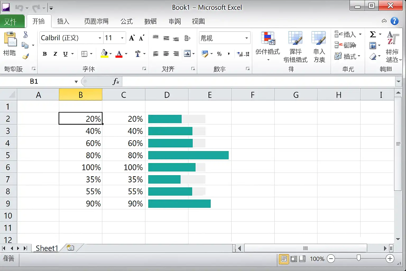This screenshot has width=406, height=271.
Task: Expand the fill color palette arrow
Action: click(110, 54)
